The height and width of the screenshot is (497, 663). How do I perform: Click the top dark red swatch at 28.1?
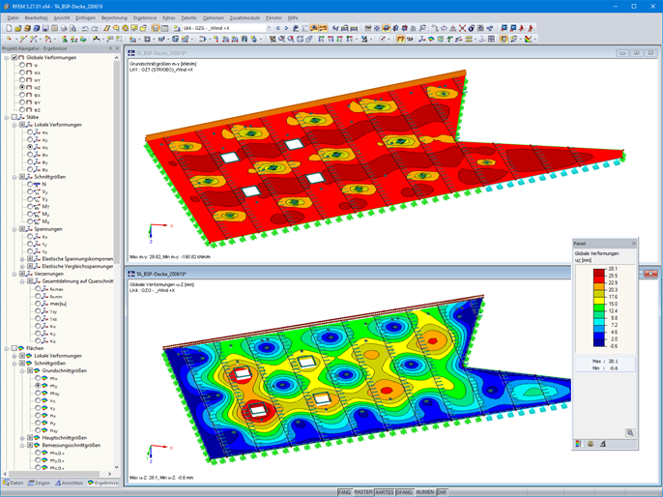tap(599, 272)
